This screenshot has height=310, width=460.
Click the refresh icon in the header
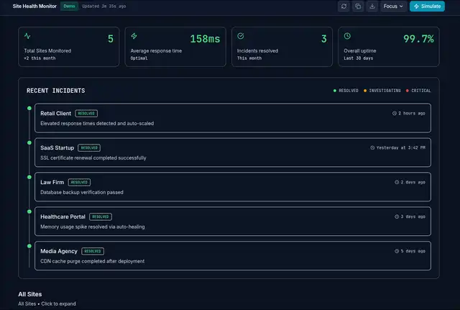[344, 6]
